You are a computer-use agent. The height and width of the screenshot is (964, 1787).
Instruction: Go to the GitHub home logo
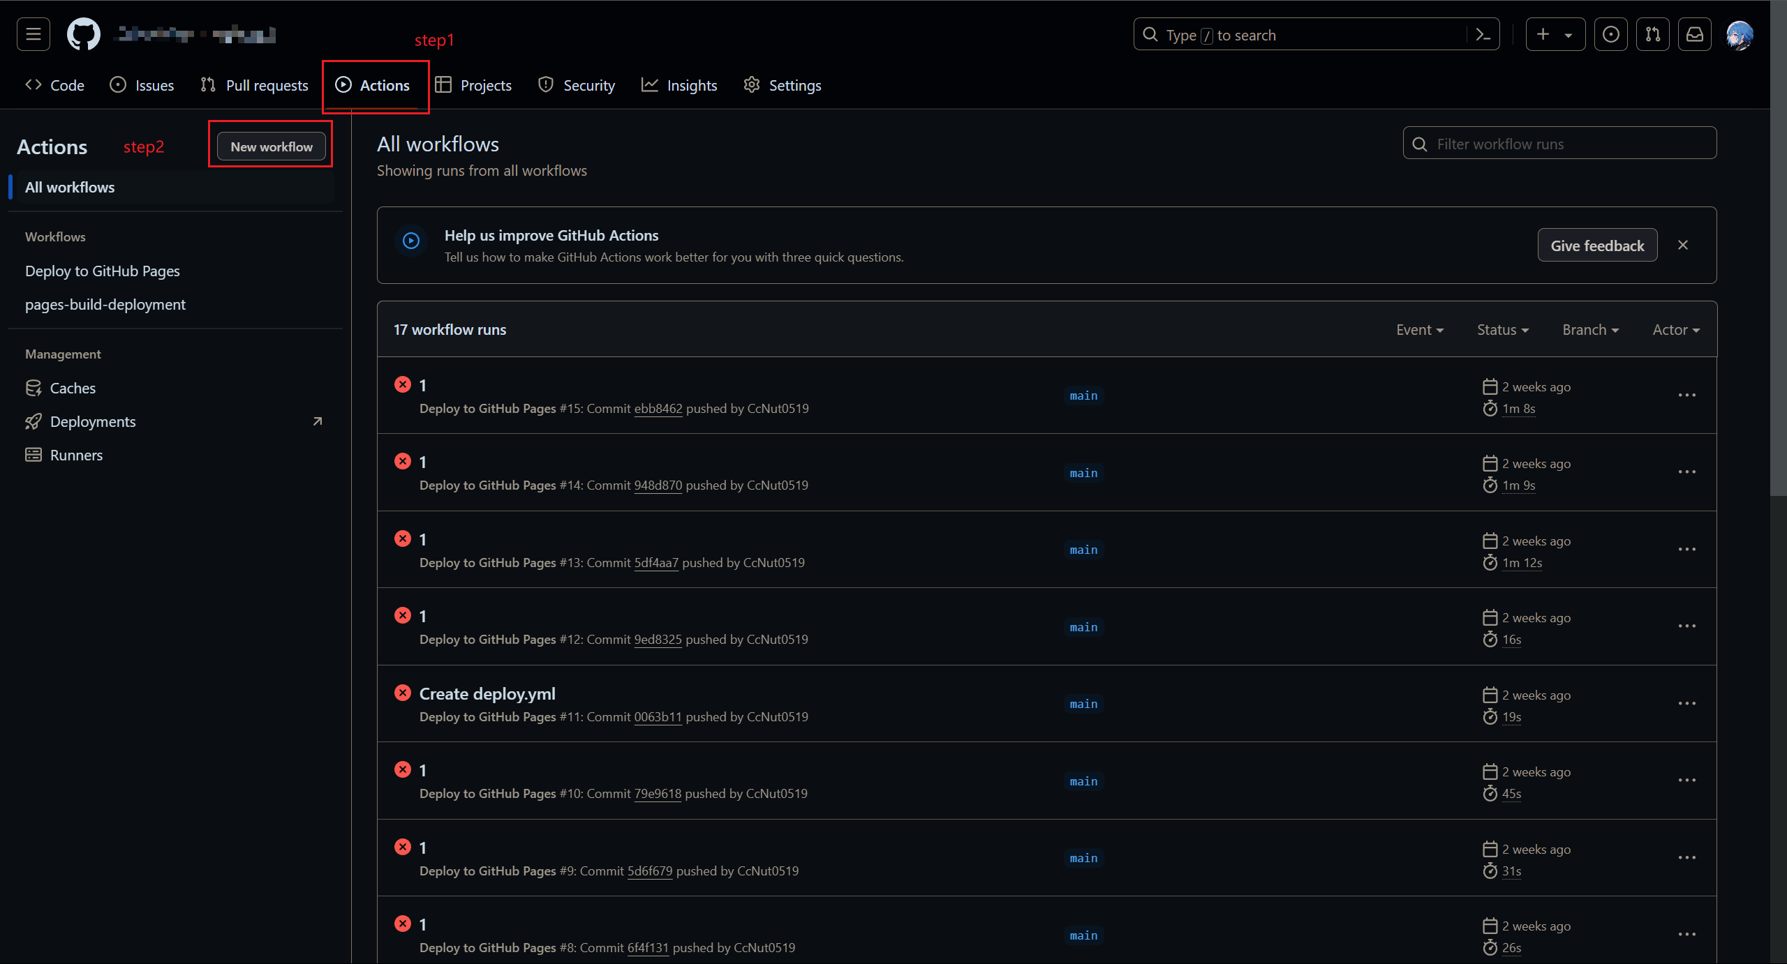(84, 34)
